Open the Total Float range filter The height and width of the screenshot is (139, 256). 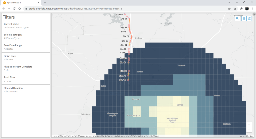26,79
